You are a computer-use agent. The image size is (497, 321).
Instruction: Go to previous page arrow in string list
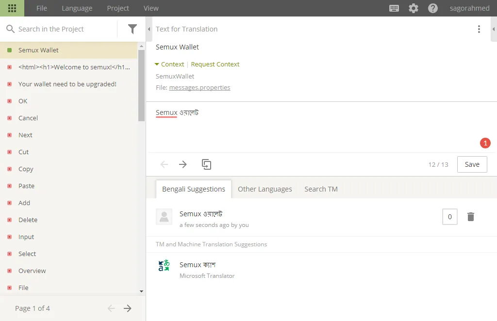tap(111, 308)
